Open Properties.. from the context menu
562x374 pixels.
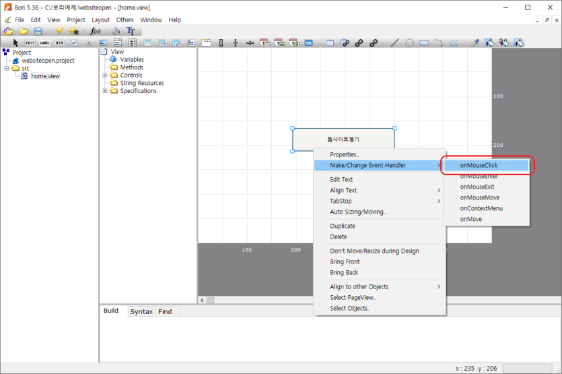click(380, 154)
